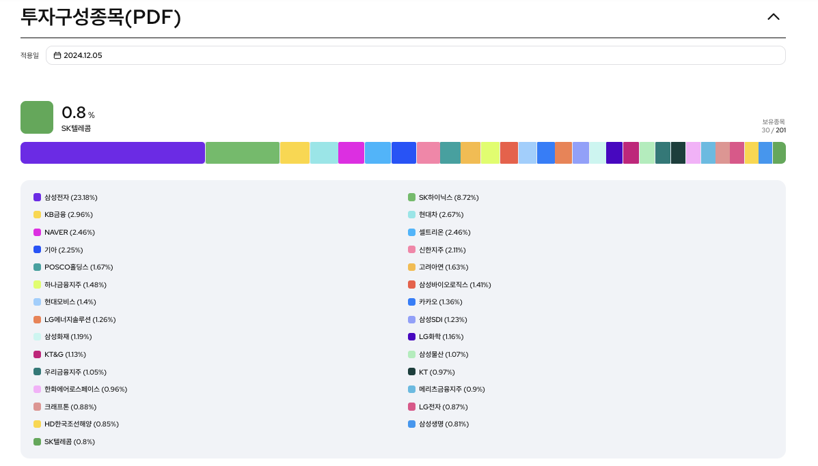Click the KT (0.97%) legend text
The image size is (818, 466).
(437, 373)
